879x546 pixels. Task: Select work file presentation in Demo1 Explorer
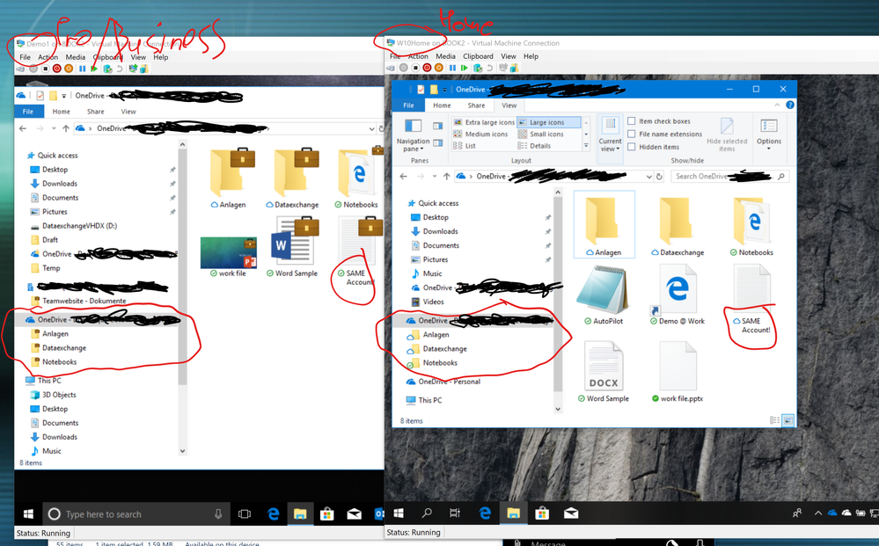pos(228,255)
